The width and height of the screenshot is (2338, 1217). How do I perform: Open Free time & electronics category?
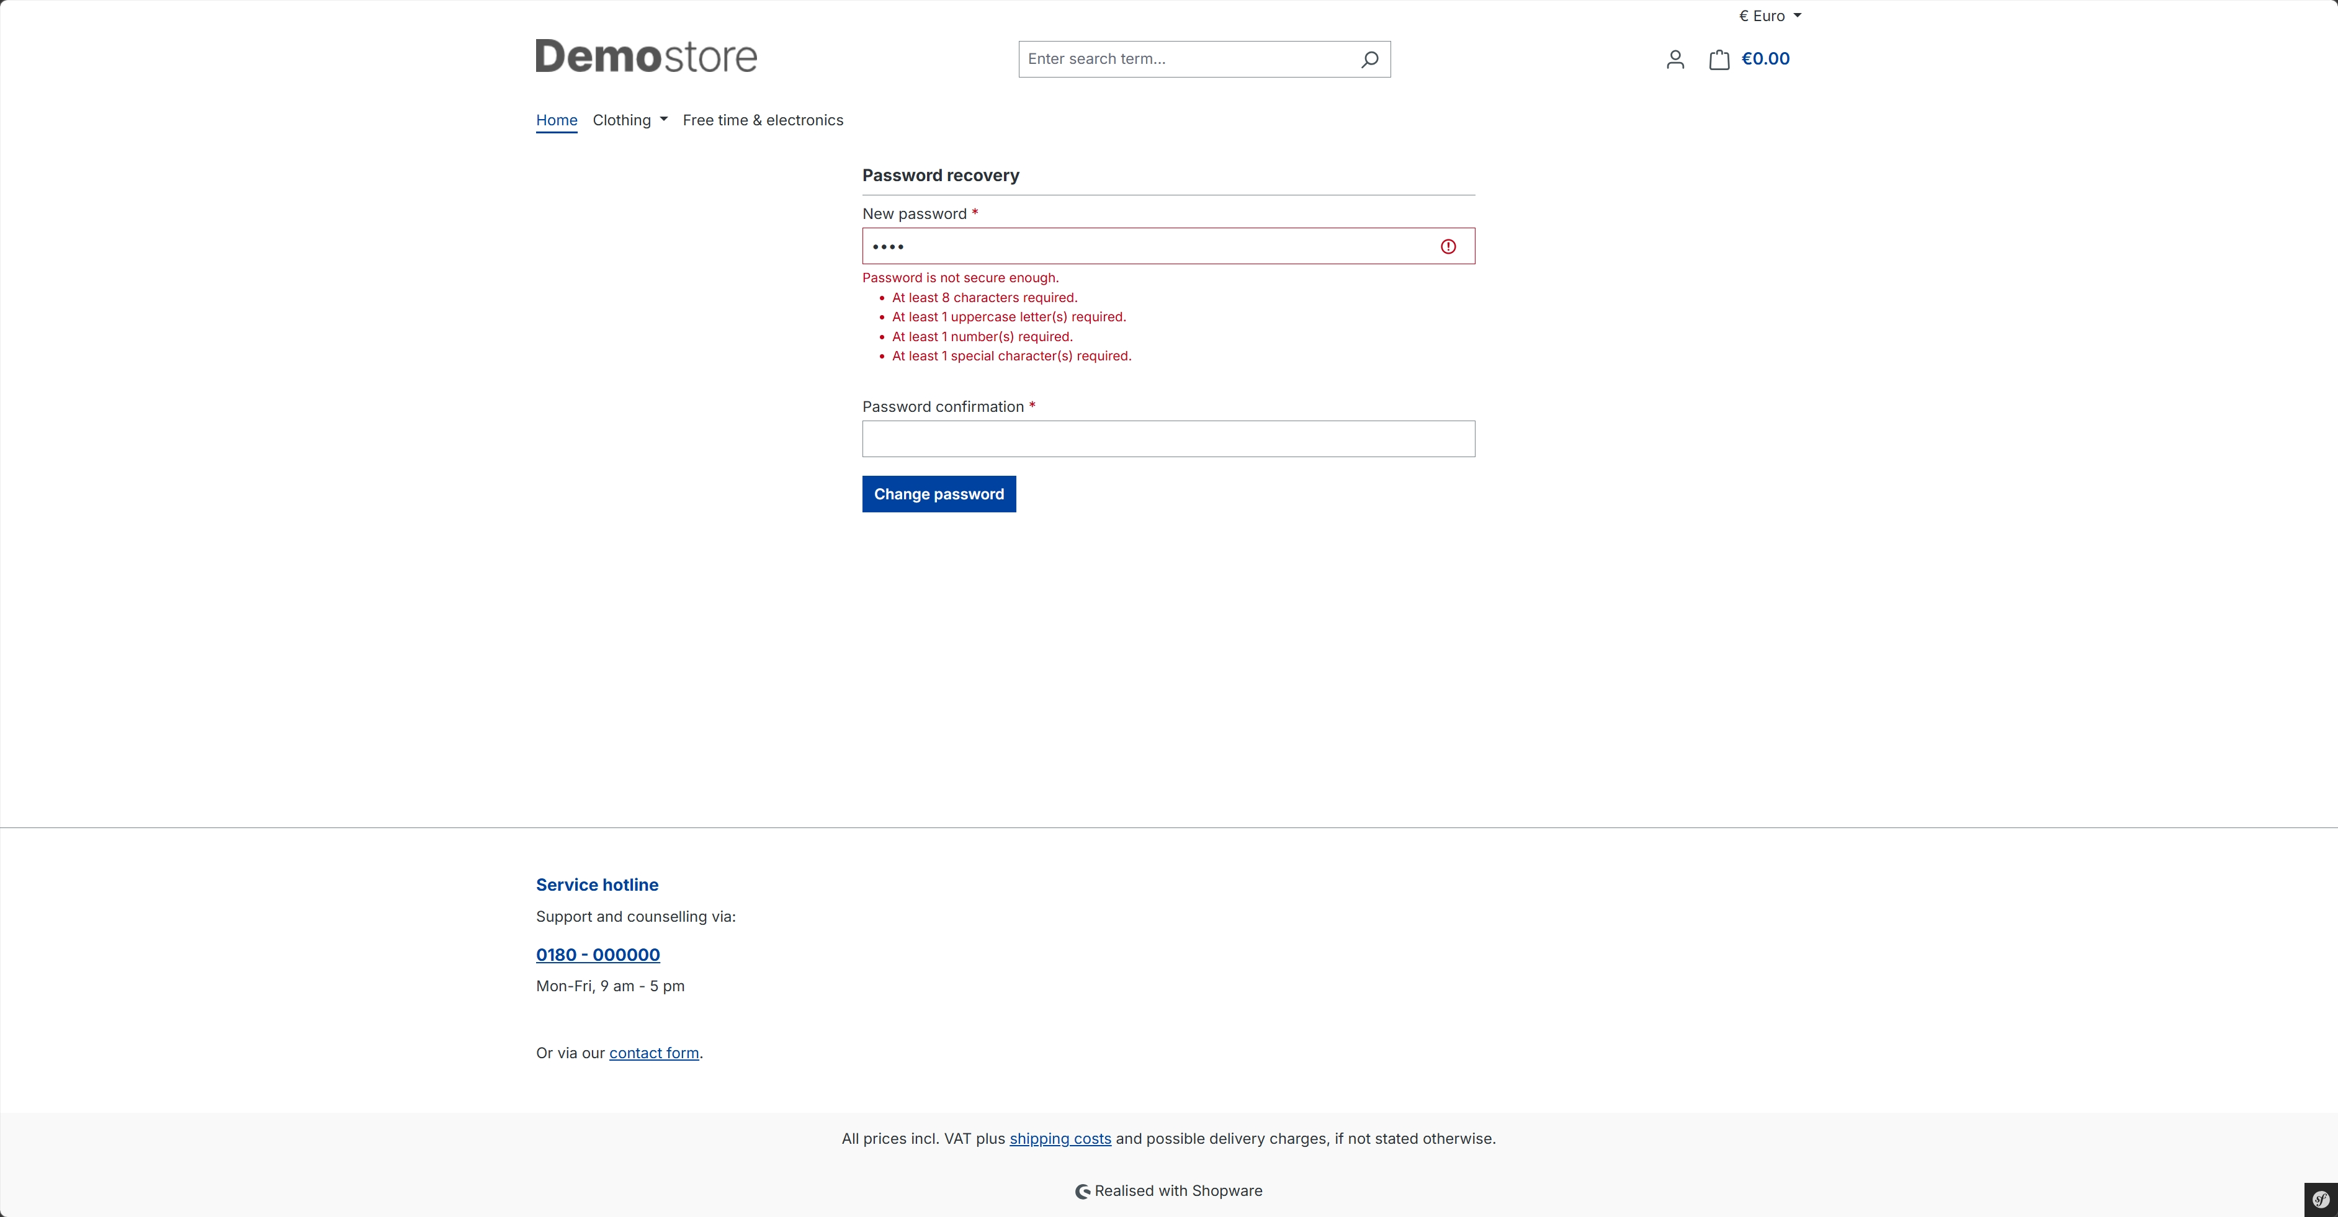point(763,120)
